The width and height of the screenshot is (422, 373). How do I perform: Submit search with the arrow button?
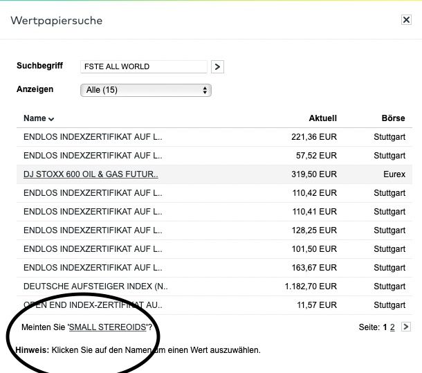tap(218, 66)
